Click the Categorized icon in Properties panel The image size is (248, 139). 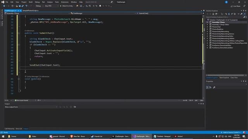(x=207, y=88)
